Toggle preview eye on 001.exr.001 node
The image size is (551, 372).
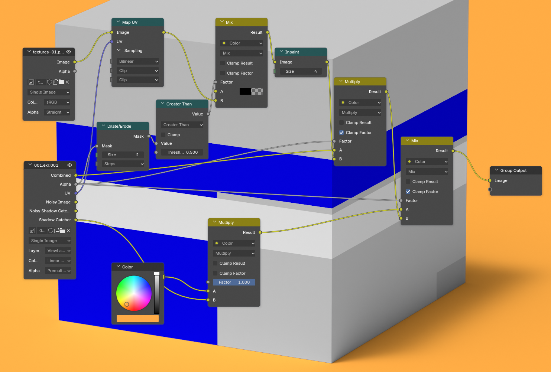pyautogui.click(x=69, y=165)
